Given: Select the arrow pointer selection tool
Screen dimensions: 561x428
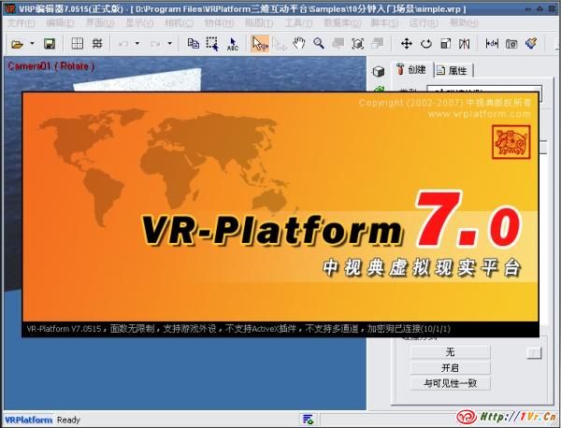Looking at the screenshot, I should (x=259, y=43).
